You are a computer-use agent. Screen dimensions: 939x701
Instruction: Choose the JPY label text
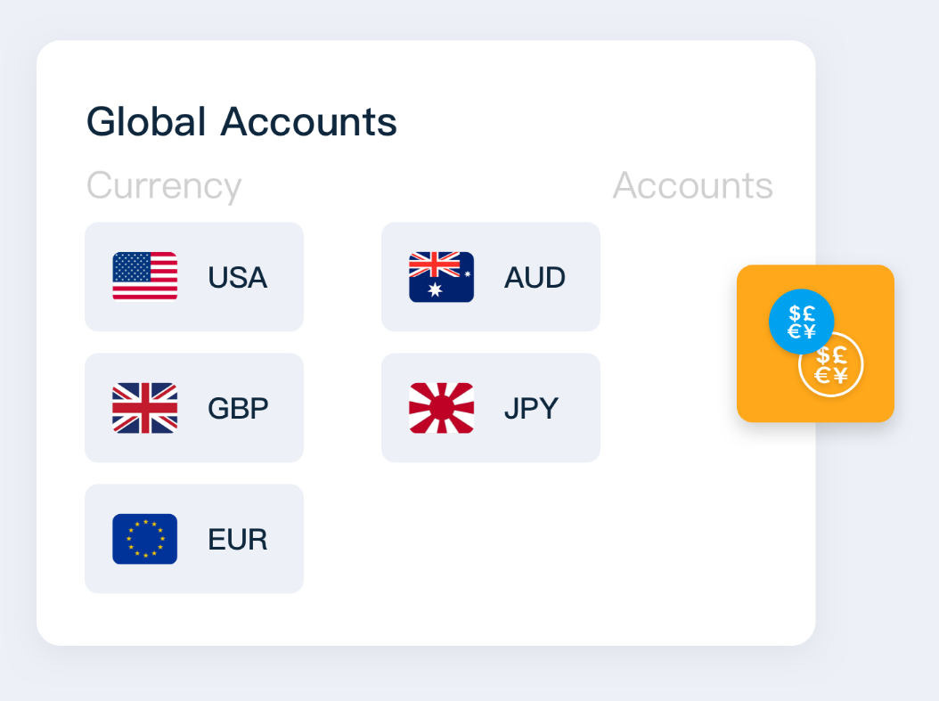pyautogui.click(x=531, y=408)
